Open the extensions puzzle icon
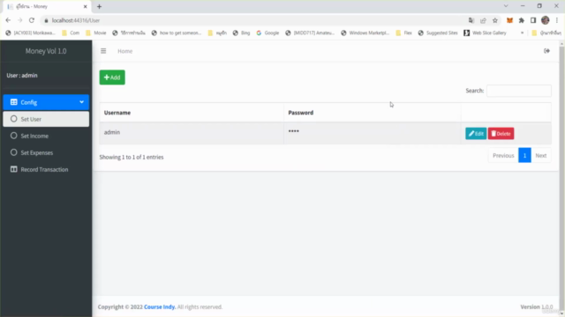The height and width of the screenshot is (317, 565). point(522,20)
